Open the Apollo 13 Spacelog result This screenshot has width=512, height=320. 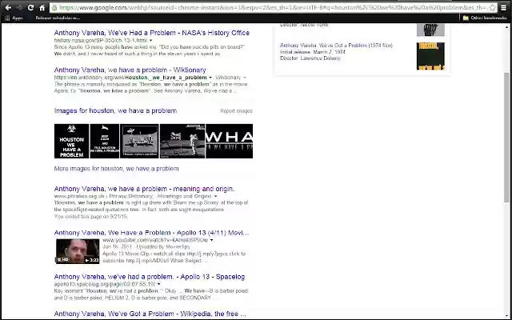click(x=150, y=277)
